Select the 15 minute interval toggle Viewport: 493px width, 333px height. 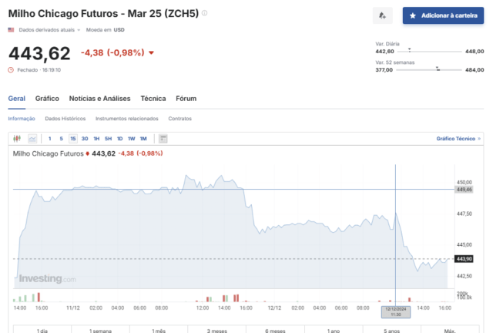pos(73,139)
